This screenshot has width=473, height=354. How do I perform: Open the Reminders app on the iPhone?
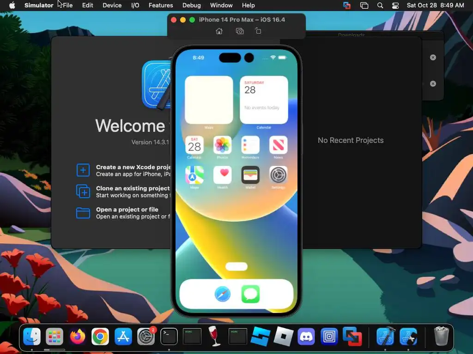coord(250,145)
